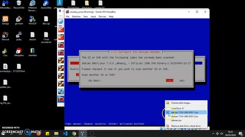Select the Cisc desktop shortcut
Image resolution: width=245 pixels, height=137 pixels.
tap(5, 52)
